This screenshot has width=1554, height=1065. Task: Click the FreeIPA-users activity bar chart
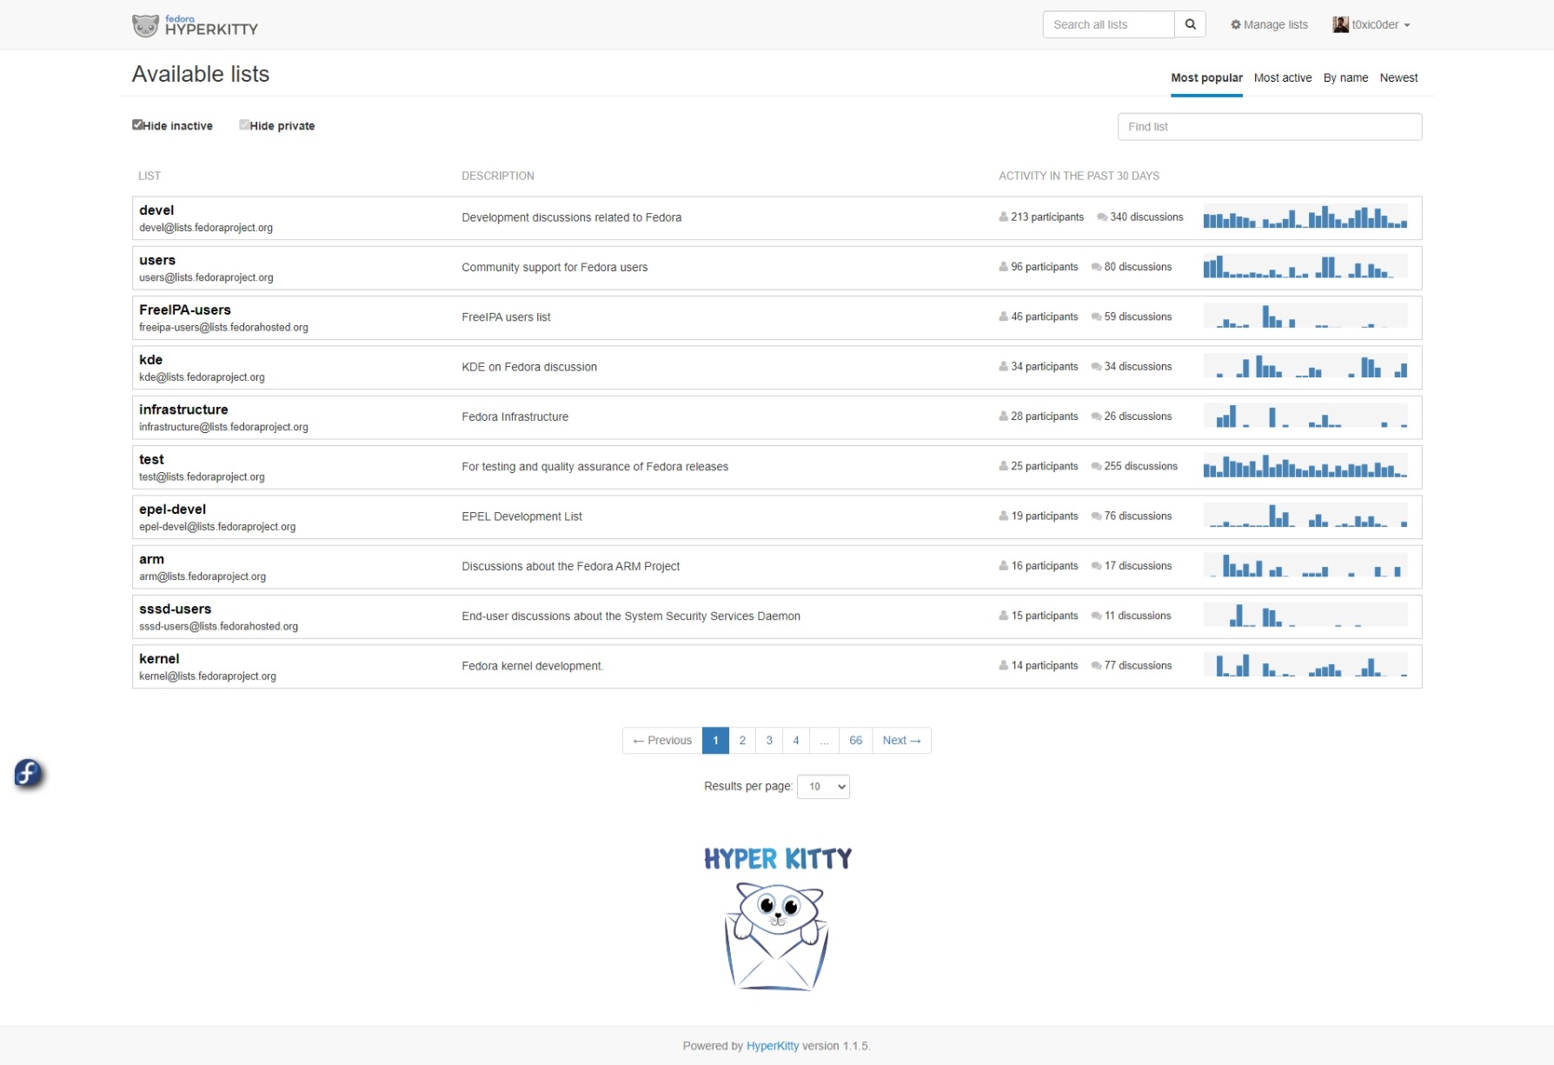tap(1305, 316)
